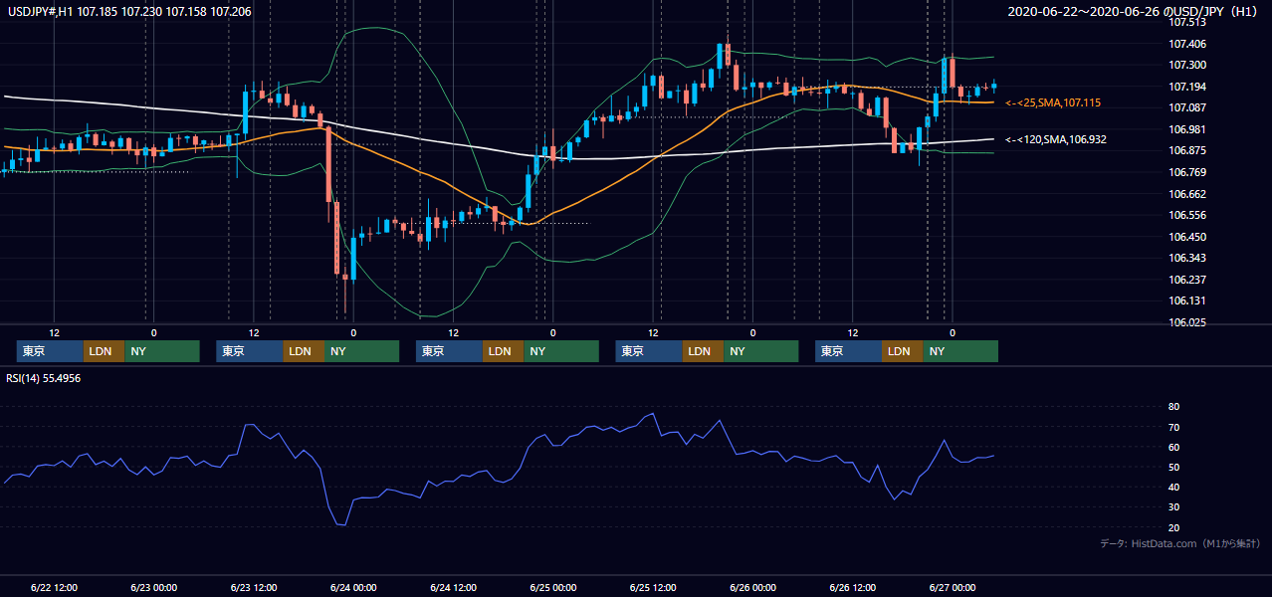The image size is (1272, 597).
Task: Click price axis label 106.981
Action: tap(1188, 129)
